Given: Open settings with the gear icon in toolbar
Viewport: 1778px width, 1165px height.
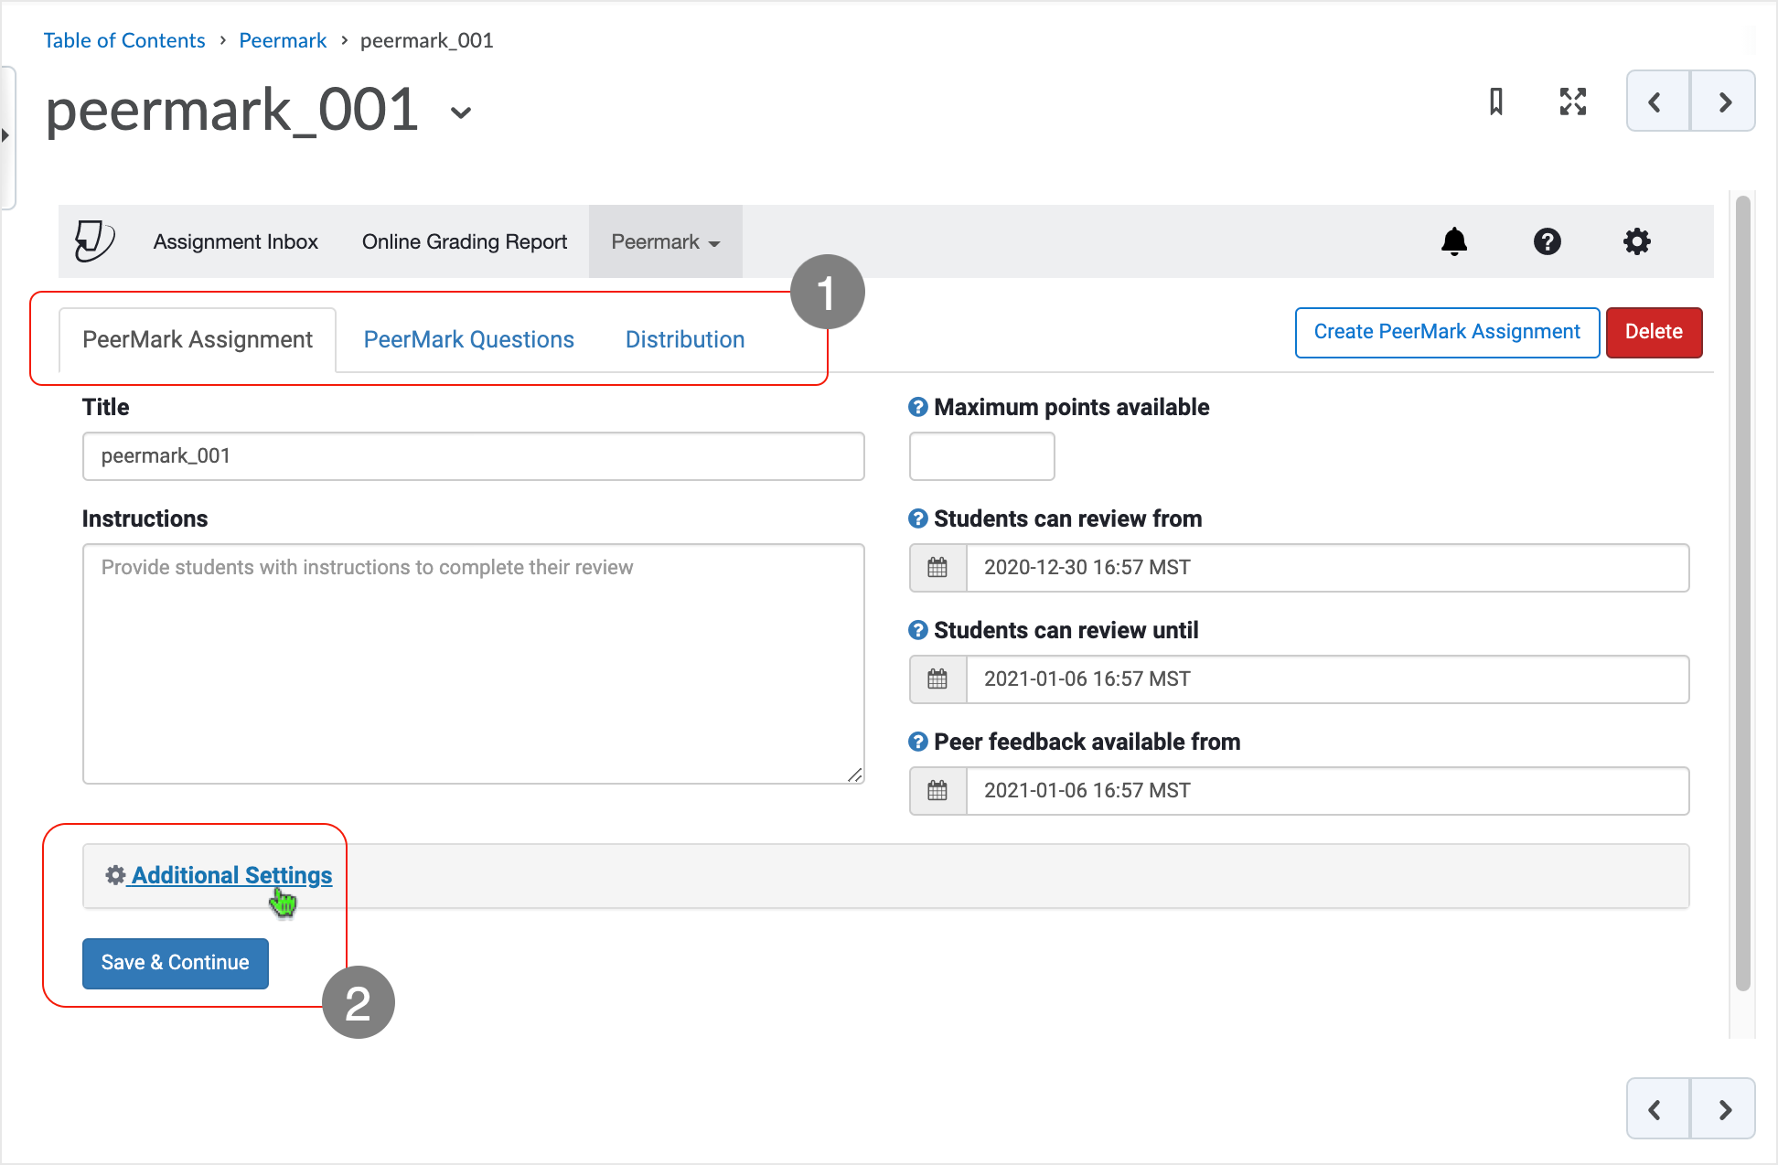Looking at the screenshot, I should pos(1636,241).
